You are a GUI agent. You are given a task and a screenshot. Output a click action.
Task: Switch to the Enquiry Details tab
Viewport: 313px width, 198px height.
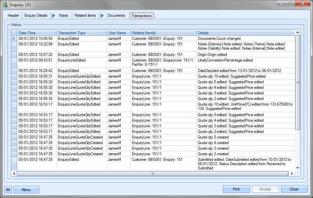click(x=36, y=15)
